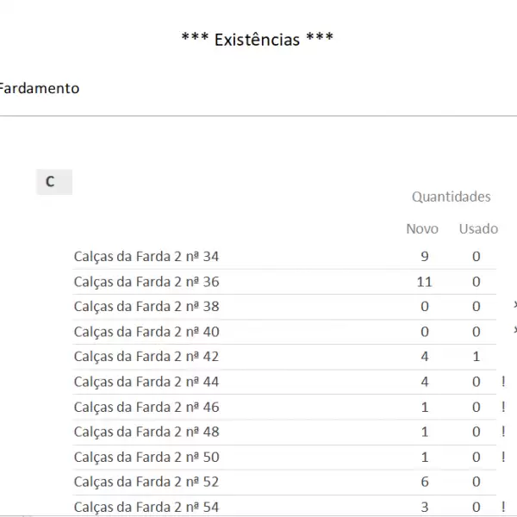Select the Novo column header
Viewport: 517px width, 517px height.
click(x=422, y=228)
